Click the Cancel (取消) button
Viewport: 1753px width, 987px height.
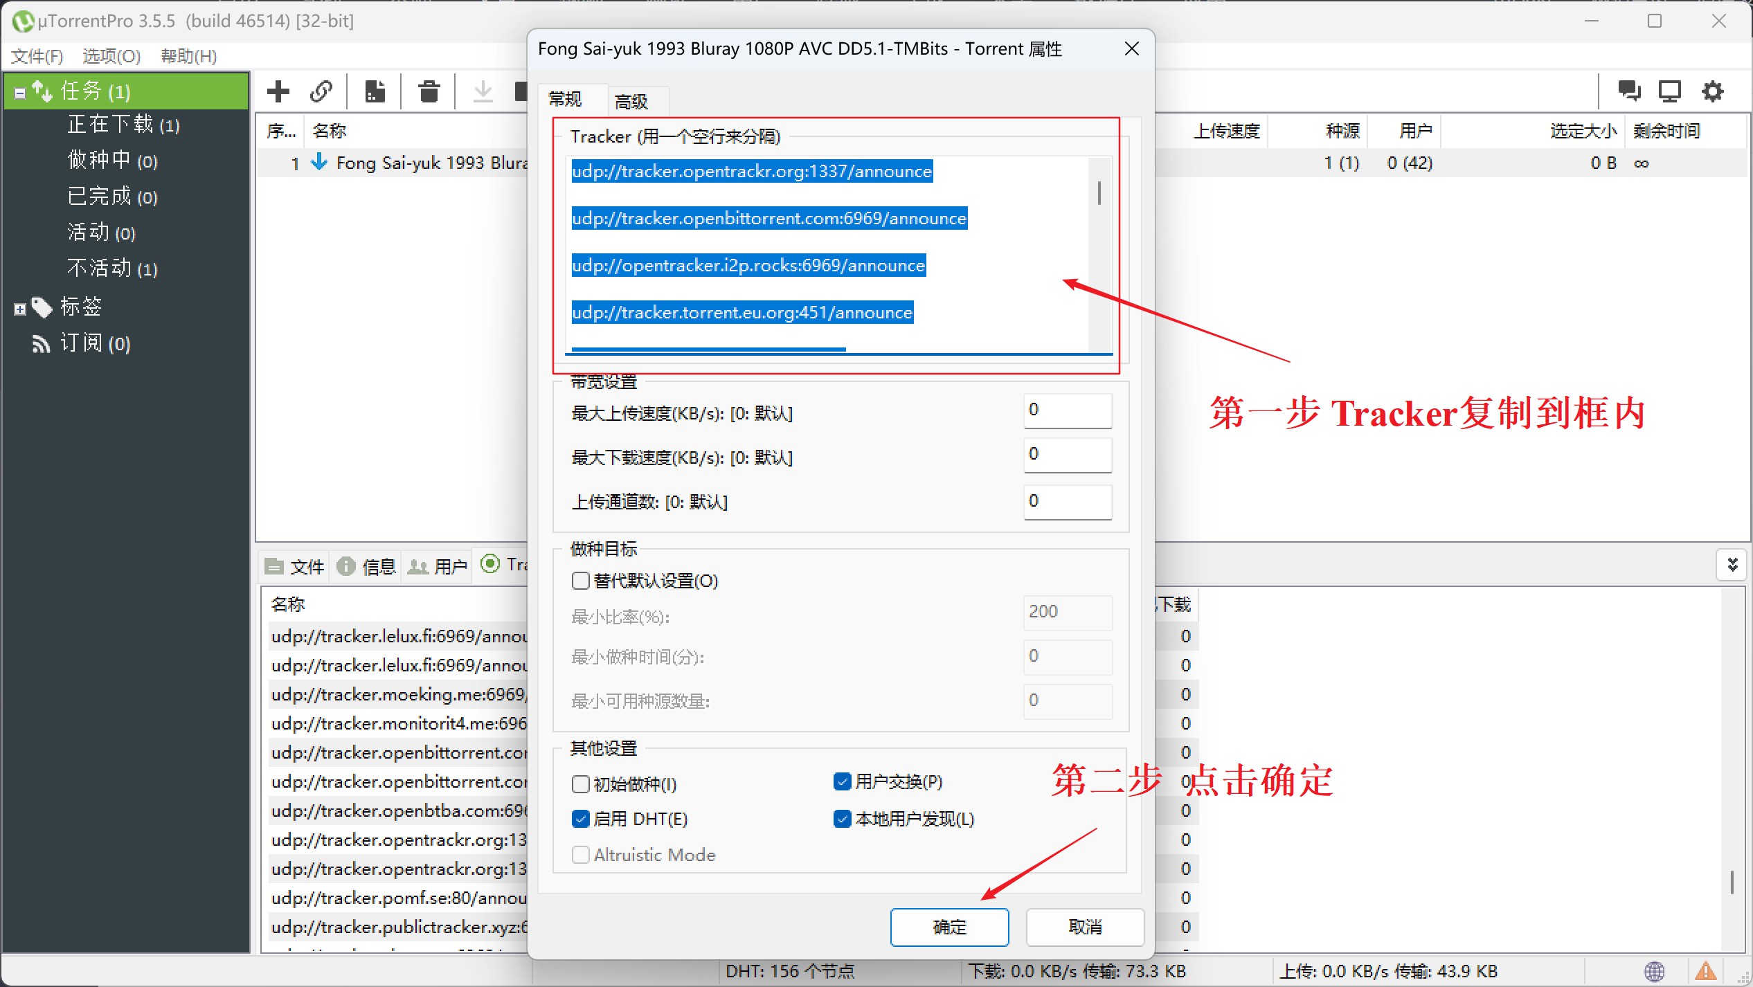click(1085, 927)
